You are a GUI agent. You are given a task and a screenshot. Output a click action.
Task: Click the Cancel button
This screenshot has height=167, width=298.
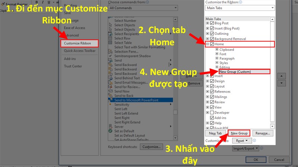tap(279, 160)
